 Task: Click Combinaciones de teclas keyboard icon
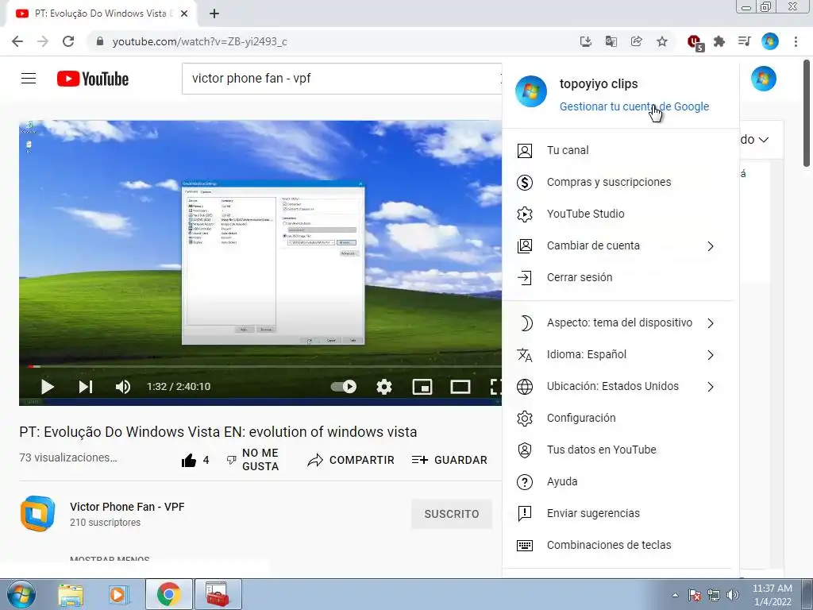(x=524, y=545)
